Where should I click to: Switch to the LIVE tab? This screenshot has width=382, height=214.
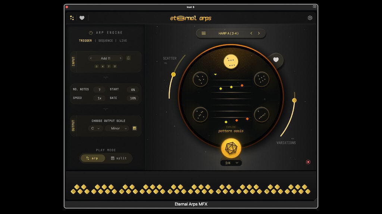click(x=123, y=40)
